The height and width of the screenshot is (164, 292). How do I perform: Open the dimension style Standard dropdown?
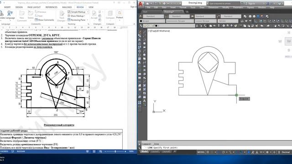179,16
